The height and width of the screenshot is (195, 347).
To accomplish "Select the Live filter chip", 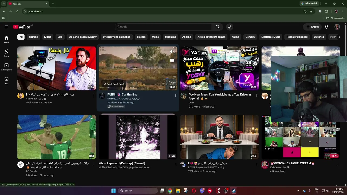I will pyautogui.click(x=60, y=37).
